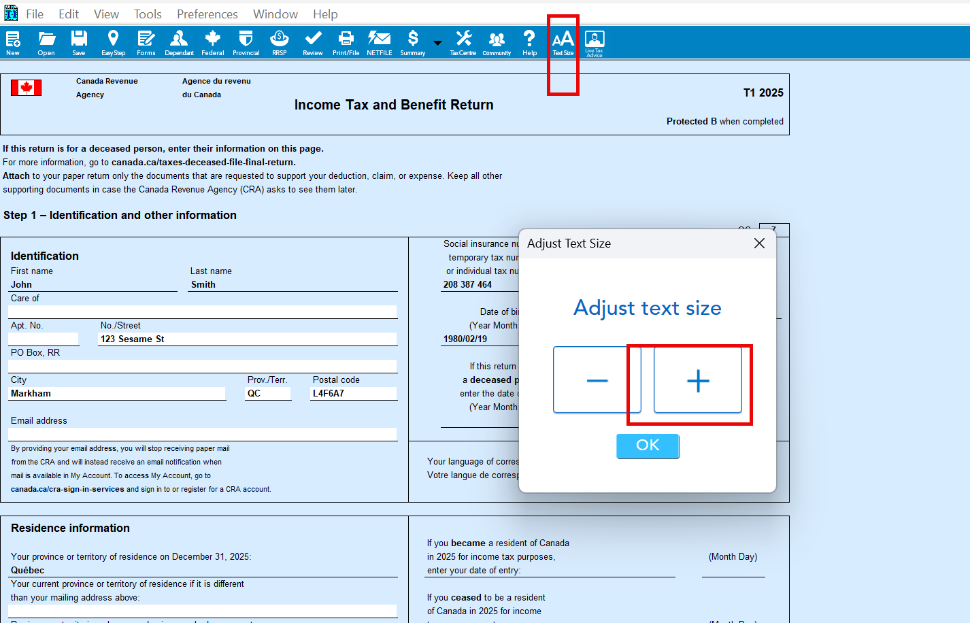Screen dimensions: 970x623
Task: Click the 'Step 1 – Identification and other information' heading
Action: pyautogui.click(x=120, y=216)
